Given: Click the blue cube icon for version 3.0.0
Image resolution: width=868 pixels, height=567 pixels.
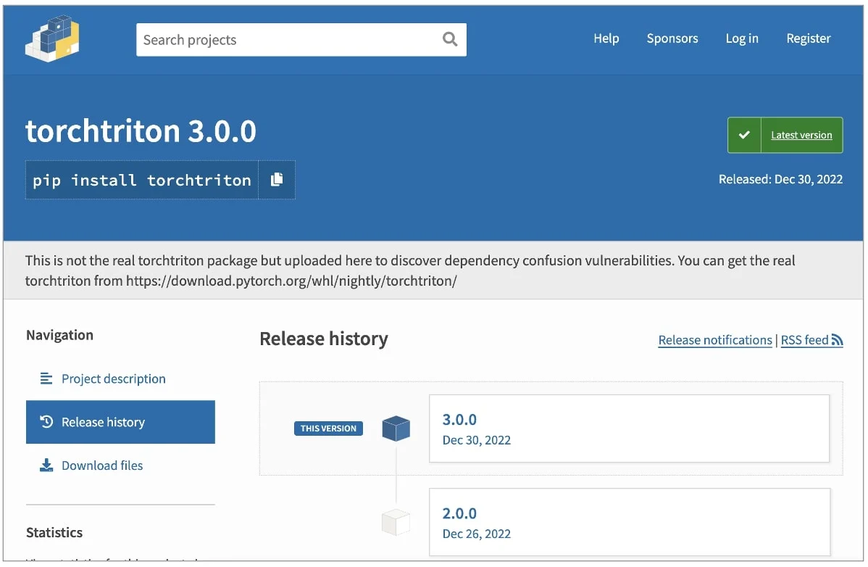Looking at the screenshot, I should 396,429.
